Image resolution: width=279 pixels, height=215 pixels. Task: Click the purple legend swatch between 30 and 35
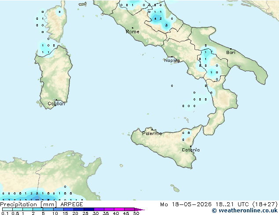[99, 209]
